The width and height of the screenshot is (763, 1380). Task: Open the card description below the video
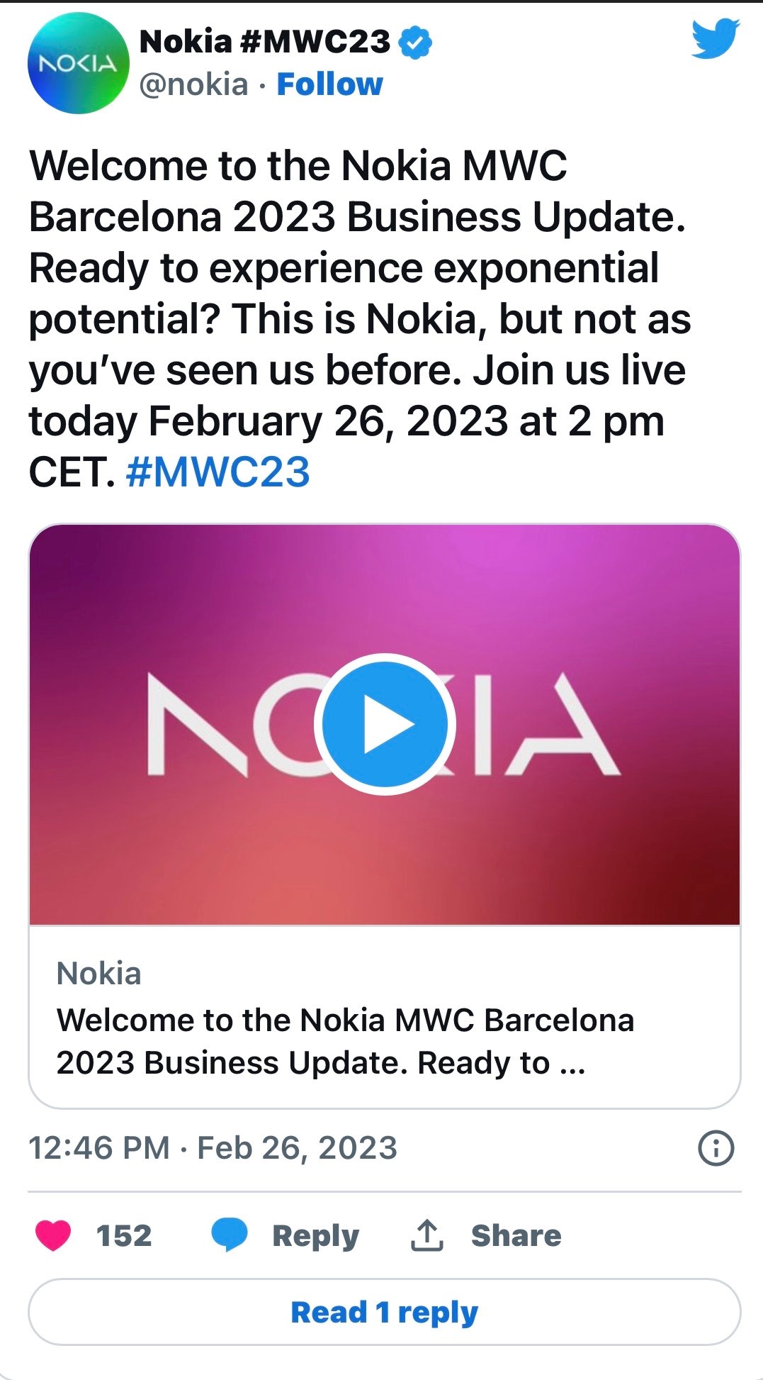345,1041
